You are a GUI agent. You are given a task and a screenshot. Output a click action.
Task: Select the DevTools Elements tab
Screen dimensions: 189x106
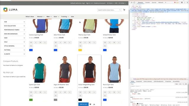click(x=141, y=2)
